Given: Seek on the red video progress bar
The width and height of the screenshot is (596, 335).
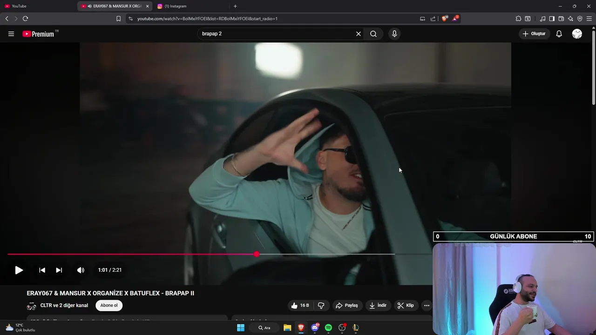Looking at the screenshot, I should (x=219, y=254).
